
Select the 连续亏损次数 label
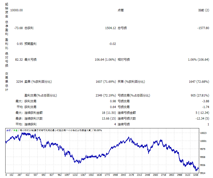[127, 119]
